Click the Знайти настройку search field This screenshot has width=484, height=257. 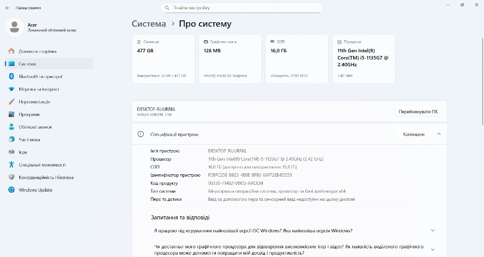242,8
